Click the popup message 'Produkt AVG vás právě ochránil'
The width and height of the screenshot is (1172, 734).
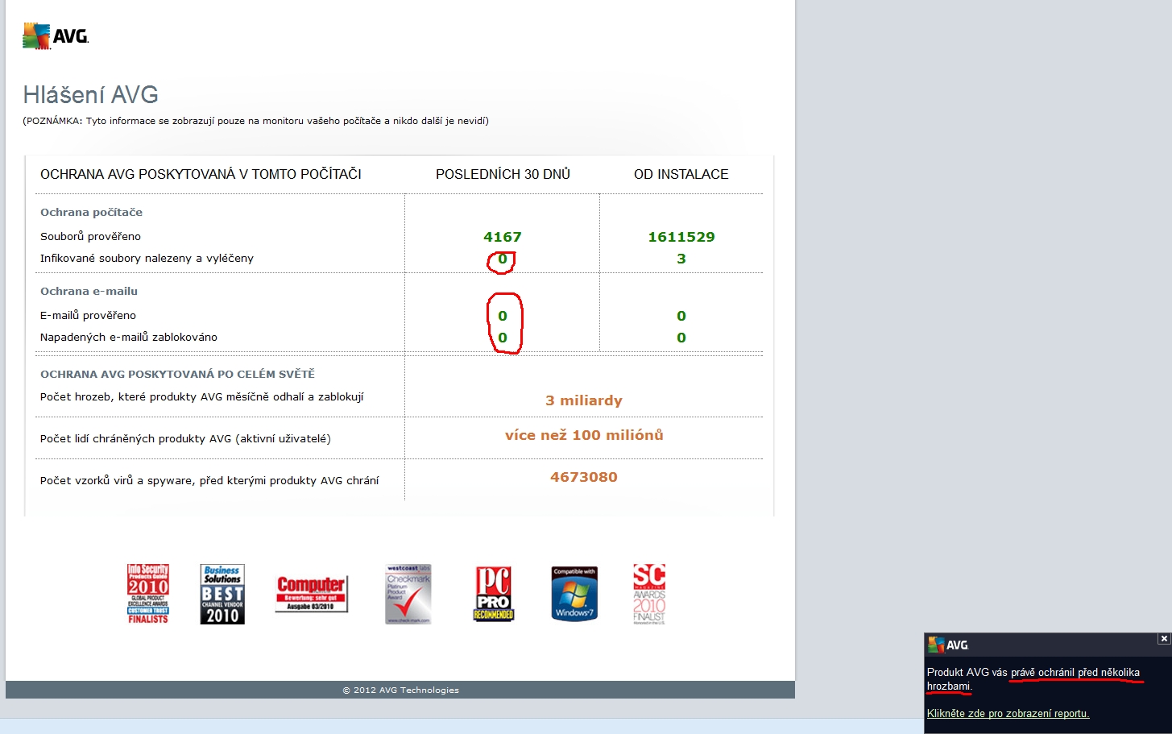coord(1033,679)
